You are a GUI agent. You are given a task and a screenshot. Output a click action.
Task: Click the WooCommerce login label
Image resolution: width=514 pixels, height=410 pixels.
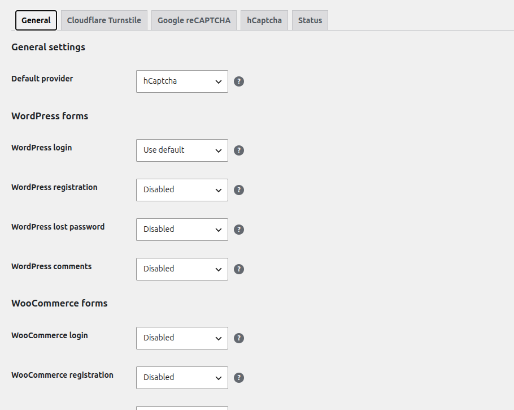click(50, 335)
